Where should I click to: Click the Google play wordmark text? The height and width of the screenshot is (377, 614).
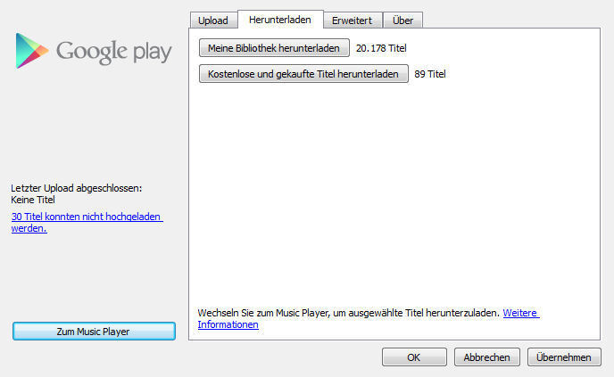tap(114, 52)
